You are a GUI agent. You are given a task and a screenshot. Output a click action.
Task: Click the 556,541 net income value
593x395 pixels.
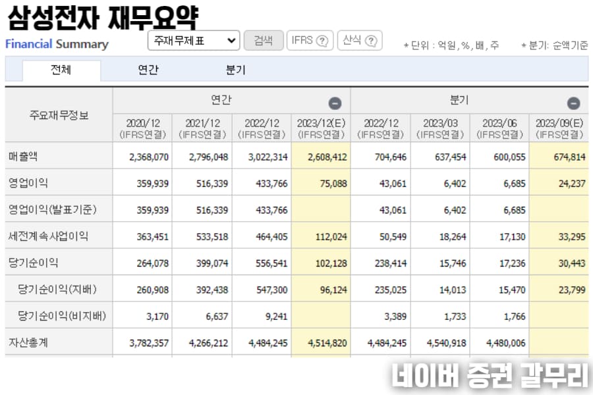[271, 263]
